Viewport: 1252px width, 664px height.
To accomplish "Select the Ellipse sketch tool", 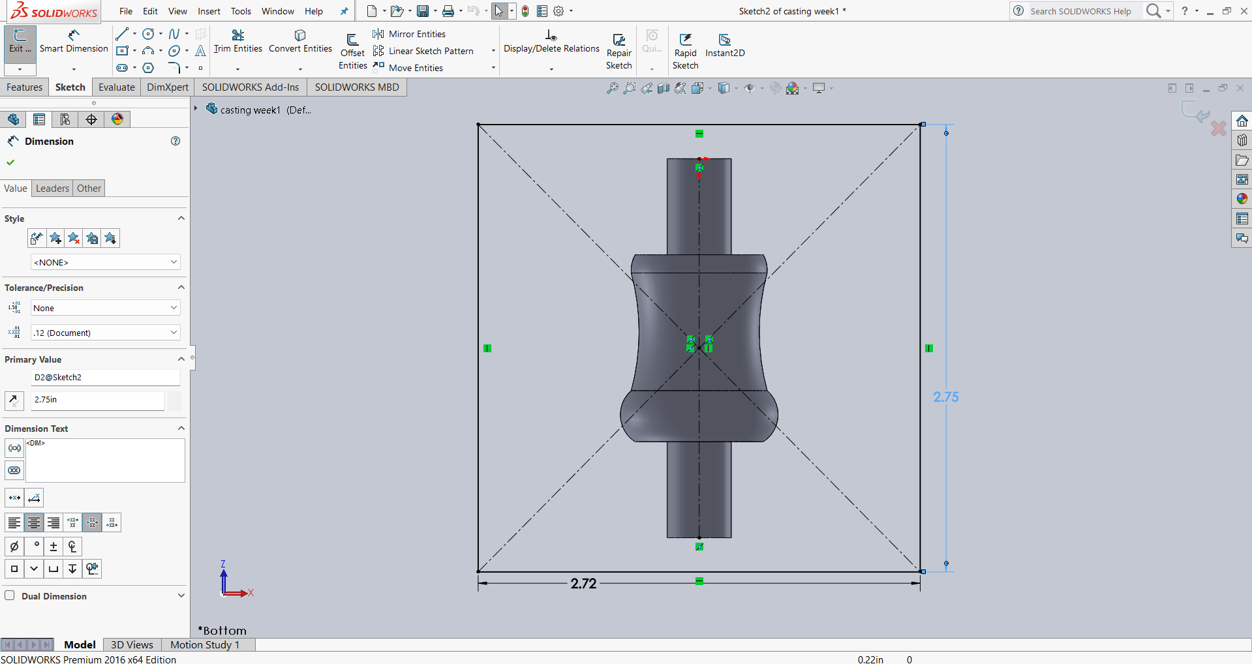I will point(174,51).
